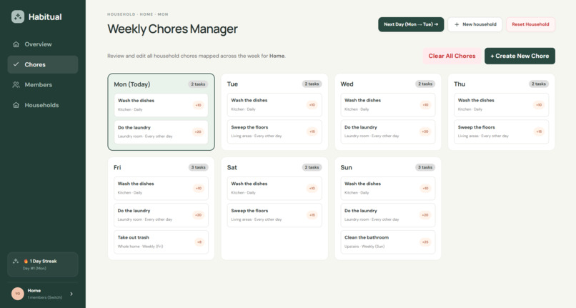
Task: Click the 3 tasks badge on Fri
Action: pos(199,167)
